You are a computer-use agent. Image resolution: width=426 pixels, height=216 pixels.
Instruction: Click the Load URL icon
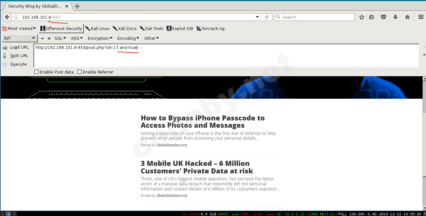[5, 47]
